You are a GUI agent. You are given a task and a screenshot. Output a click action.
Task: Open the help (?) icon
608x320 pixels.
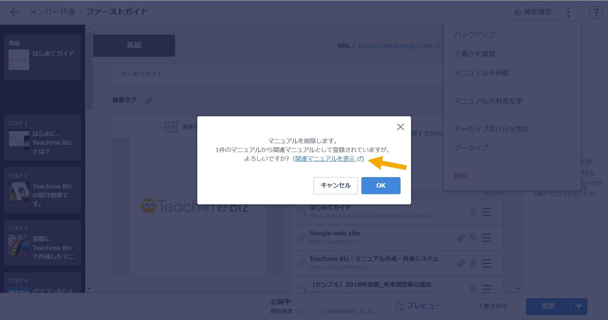pos(596,12)
